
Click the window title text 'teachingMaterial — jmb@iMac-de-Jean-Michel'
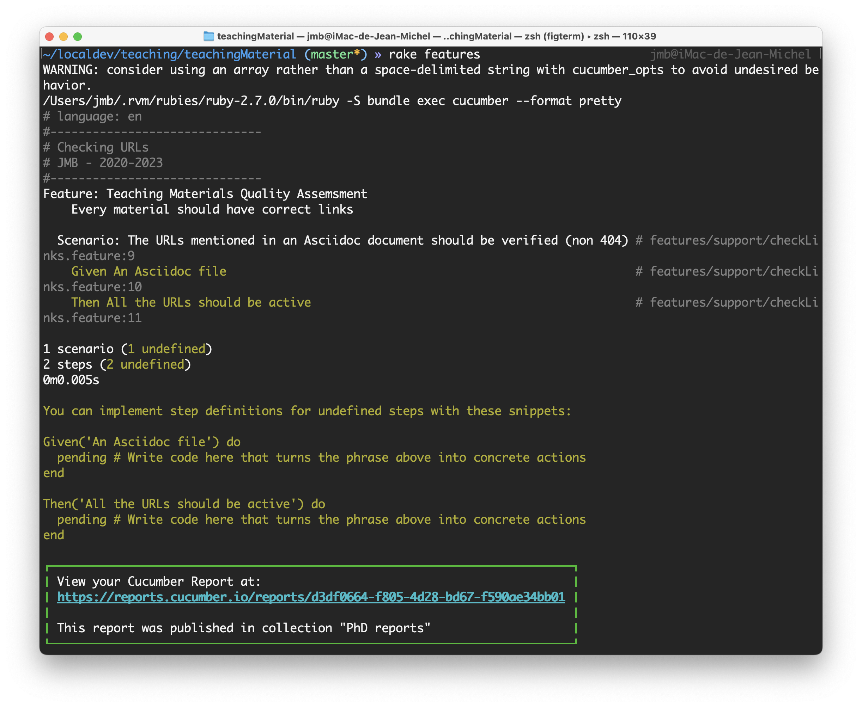[324, 36]
